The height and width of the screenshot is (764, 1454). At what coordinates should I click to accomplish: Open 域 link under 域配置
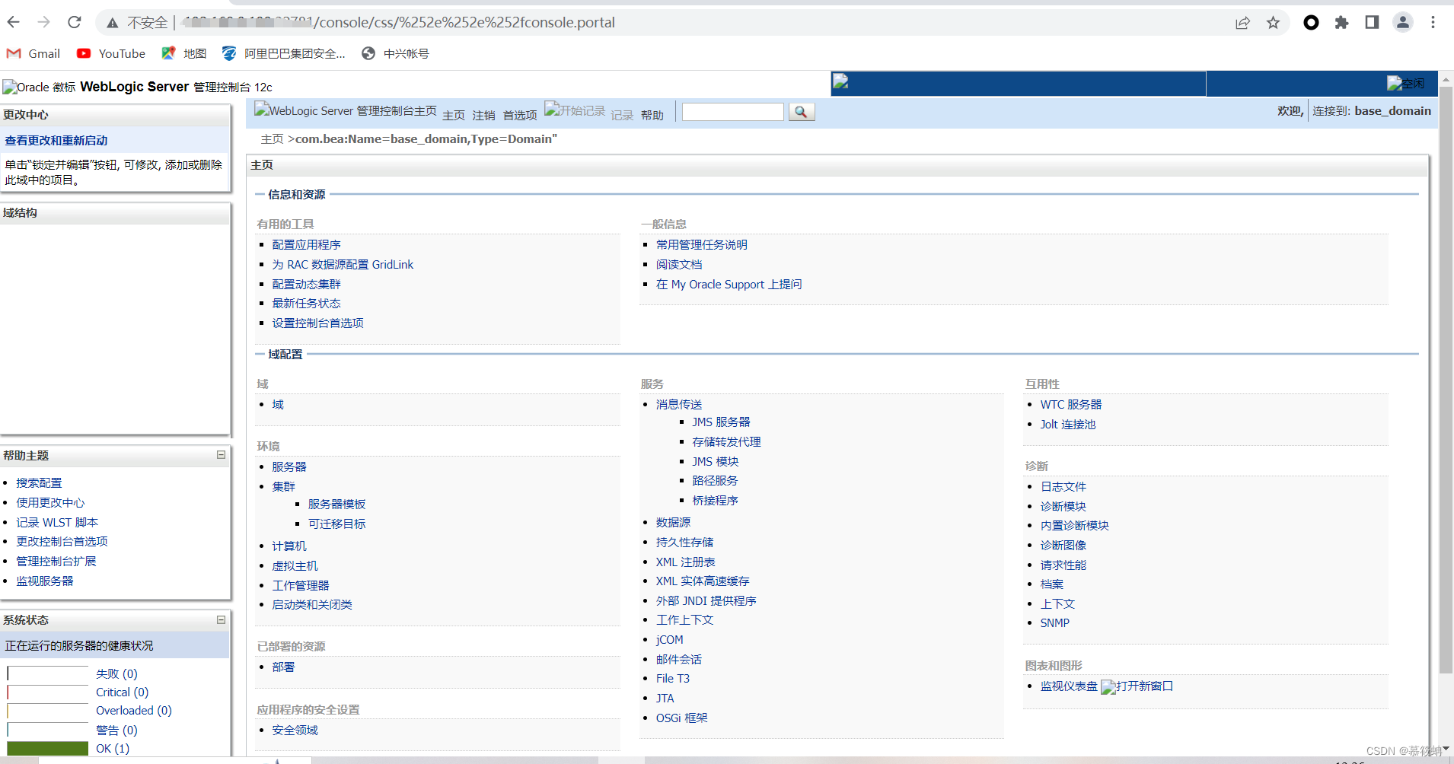click(278, 404)
